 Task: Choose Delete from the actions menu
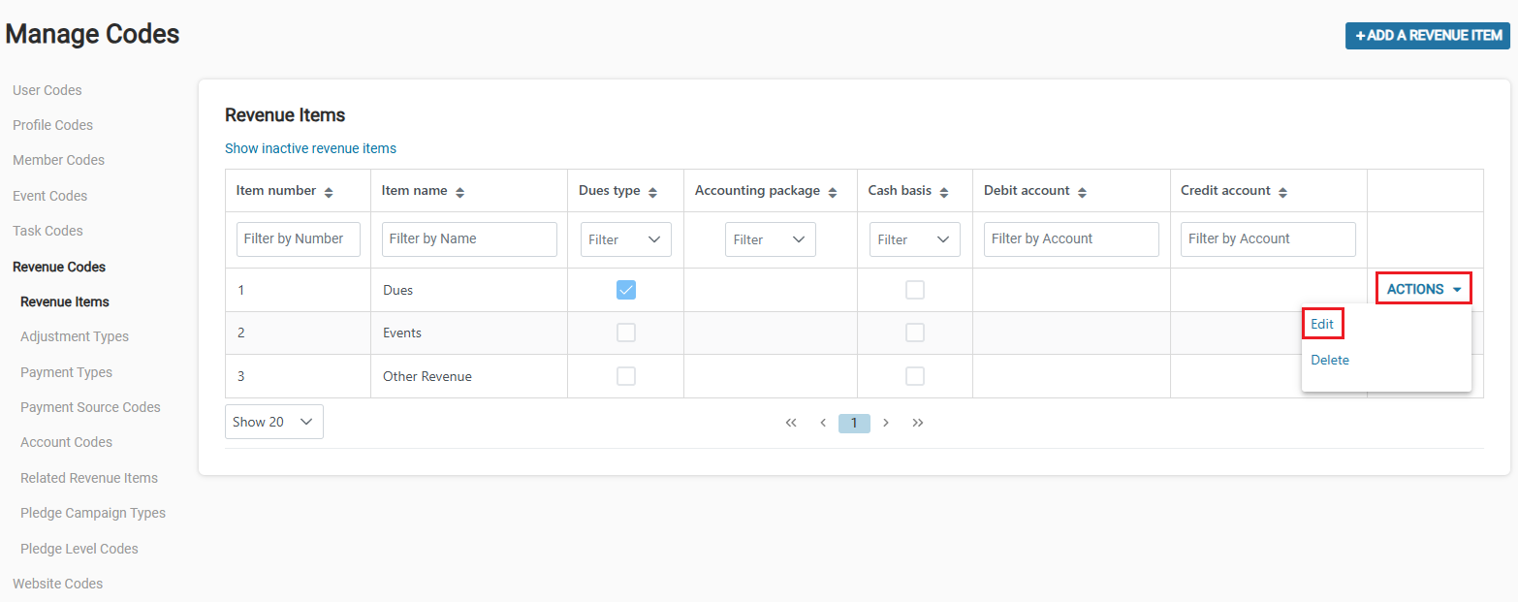pos(1330,360)
